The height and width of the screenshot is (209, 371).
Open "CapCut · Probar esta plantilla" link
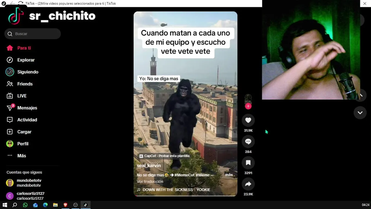[165, 156]
